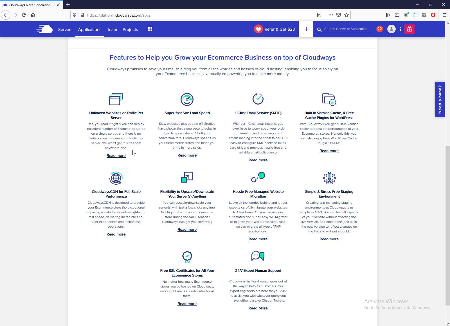
Task: Click the pink gift icon
Action: click(x=409, y=29)
